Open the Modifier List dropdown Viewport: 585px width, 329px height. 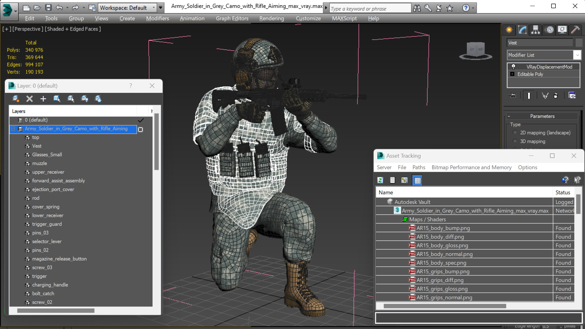(x=544, y=55)
